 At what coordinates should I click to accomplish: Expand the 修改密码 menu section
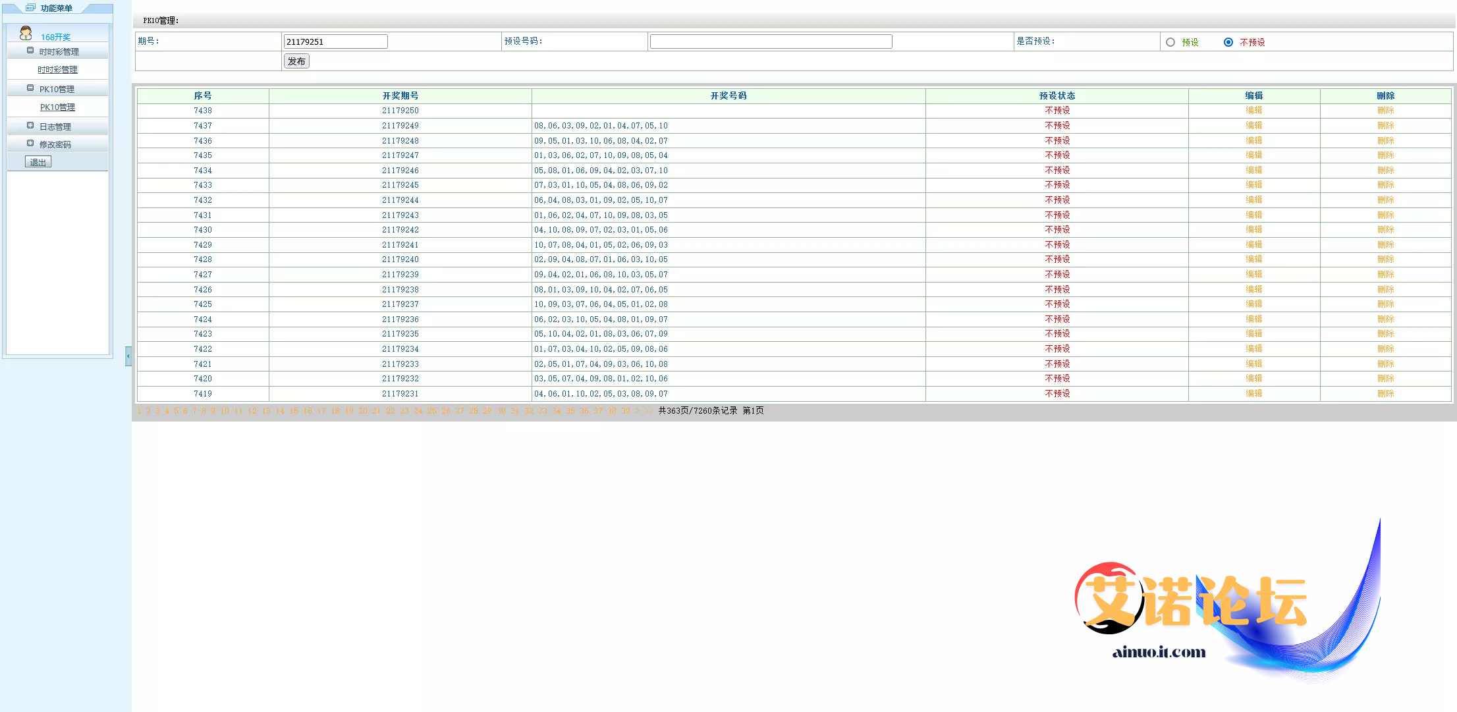tap(30, 144)
